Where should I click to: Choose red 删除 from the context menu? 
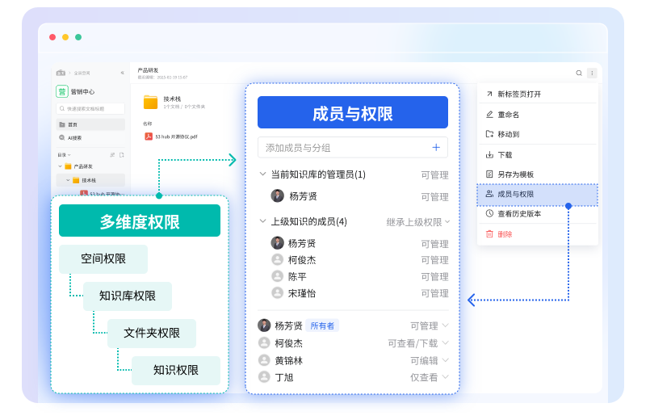tap(537, 234)
